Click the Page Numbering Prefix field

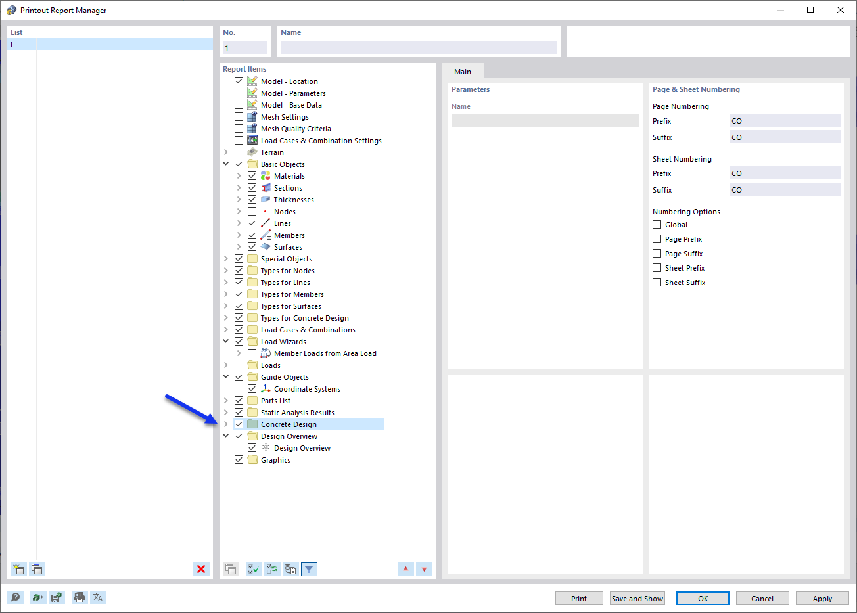click(785, 120)
